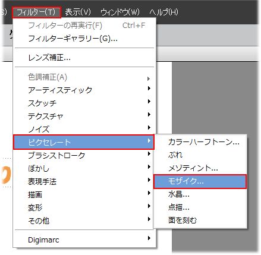Select the highlighted ピクセレート item

(x=83, y=142)
